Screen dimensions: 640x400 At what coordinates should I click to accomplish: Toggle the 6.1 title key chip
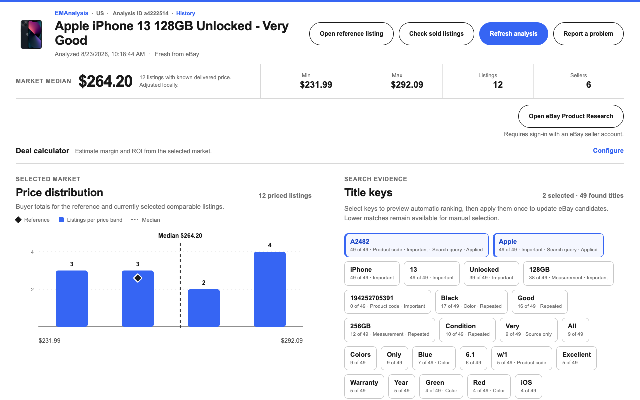pos(473,358)
